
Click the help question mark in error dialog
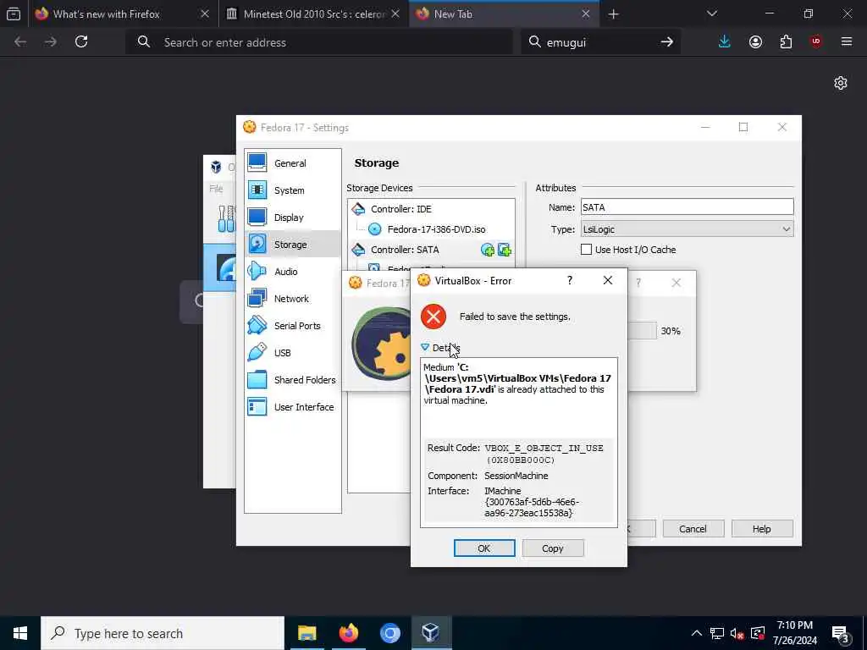pos(570,280)
